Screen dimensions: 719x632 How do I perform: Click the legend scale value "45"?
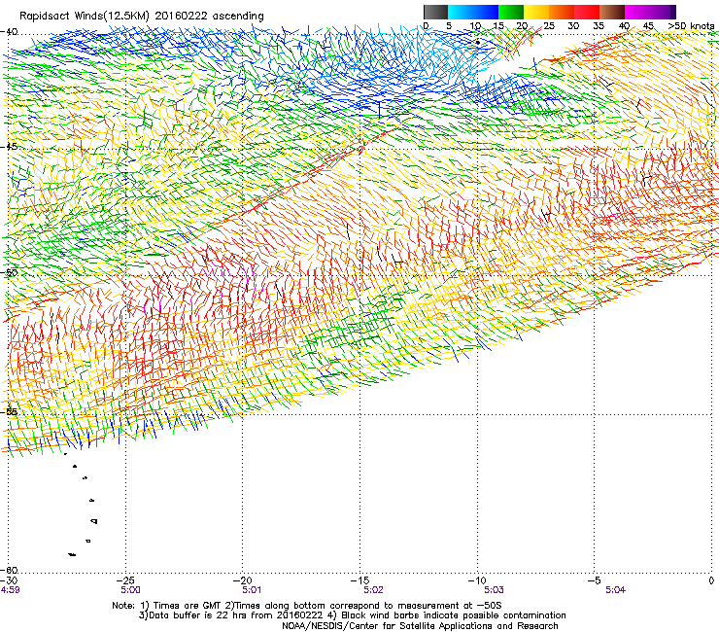tap(648, 26)
